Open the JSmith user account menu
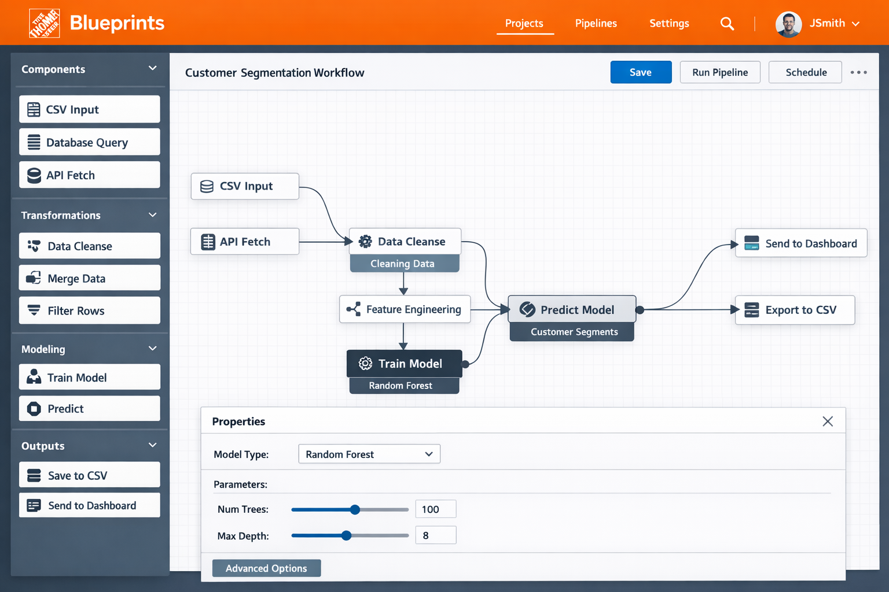This screenshot has height=592, width=889. pos(819,24)
